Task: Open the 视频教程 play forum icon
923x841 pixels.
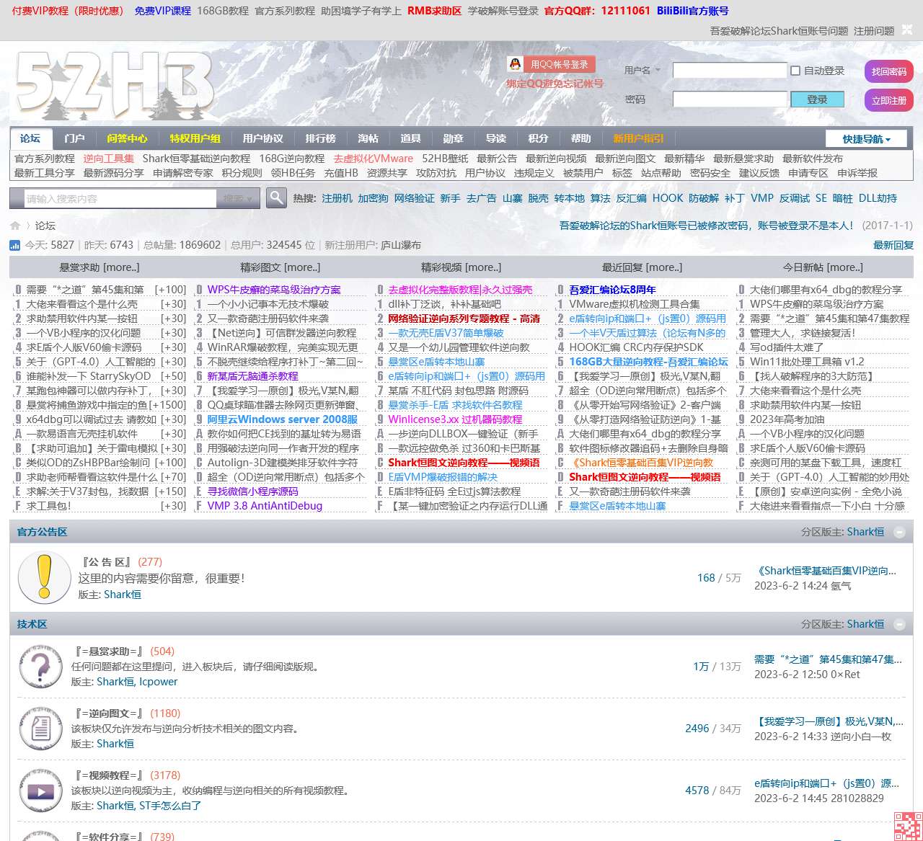Action: [41, 791]
